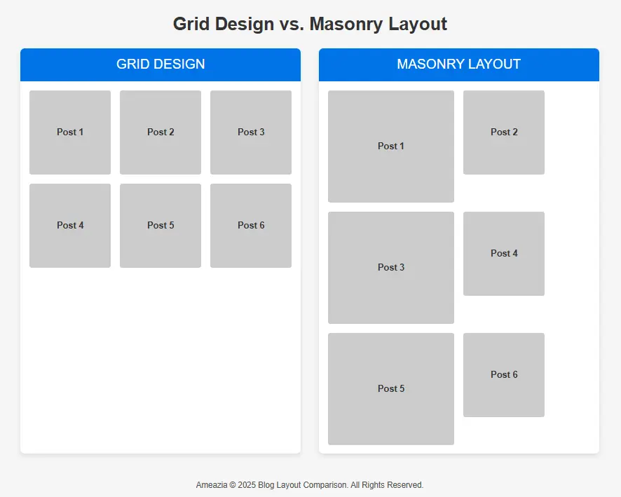Viewport: 621px width, 497px height.
Task: Click the MASONRY LAYOUT blue header
Action: click(x=458, y=64)
